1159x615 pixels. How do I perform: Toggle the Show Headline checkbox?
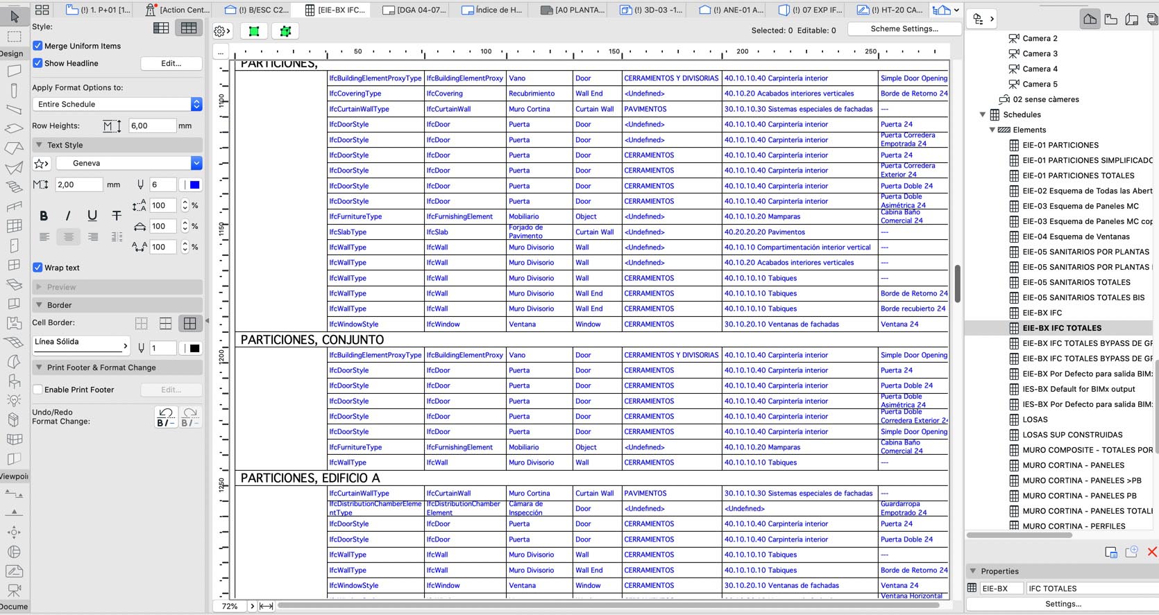pyautogui.click(x=38, y=63)
